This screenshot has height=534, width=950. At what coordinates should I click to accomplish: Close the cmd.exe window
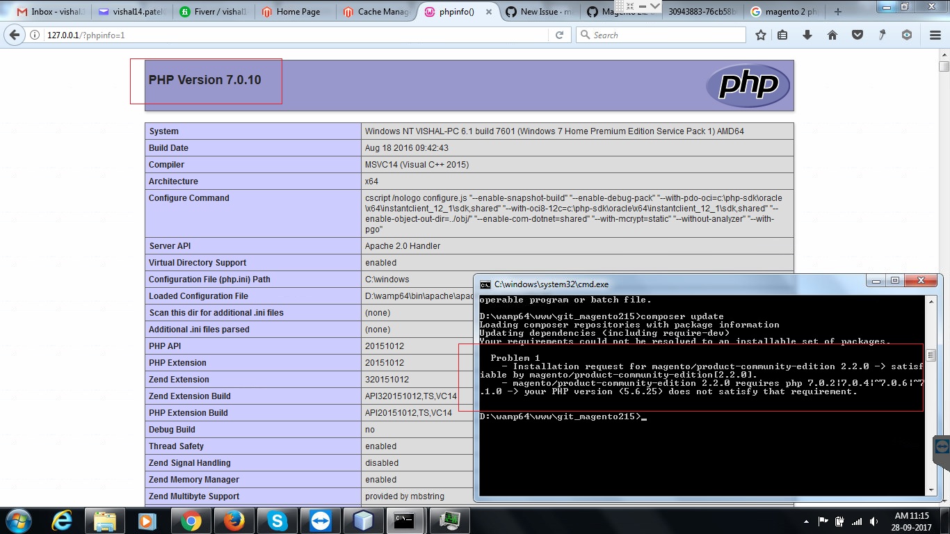(x=921, y=280)
